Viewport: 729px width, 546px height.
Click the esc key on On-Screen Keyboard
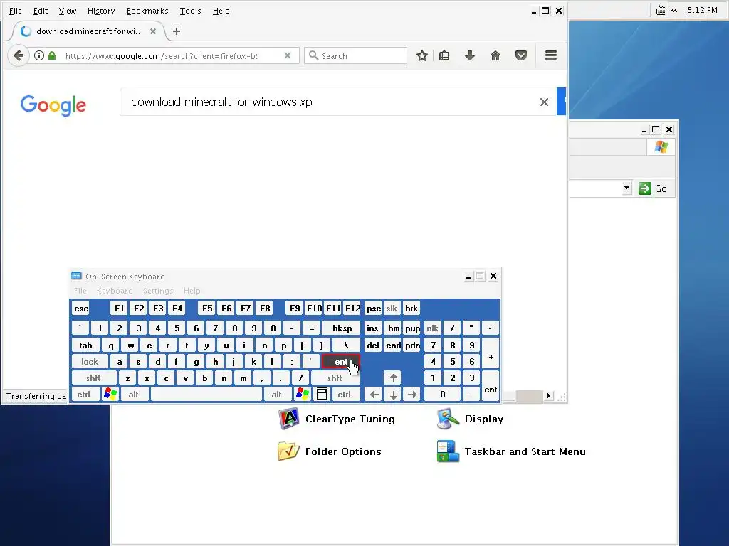pos(81,309)
